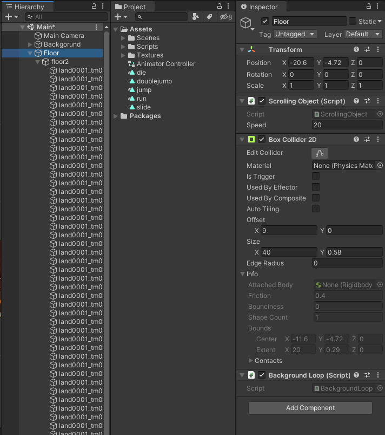This screenshot has height=435, width=385.
Task: Collapse the Info foldout
Action: pos(242,274)
